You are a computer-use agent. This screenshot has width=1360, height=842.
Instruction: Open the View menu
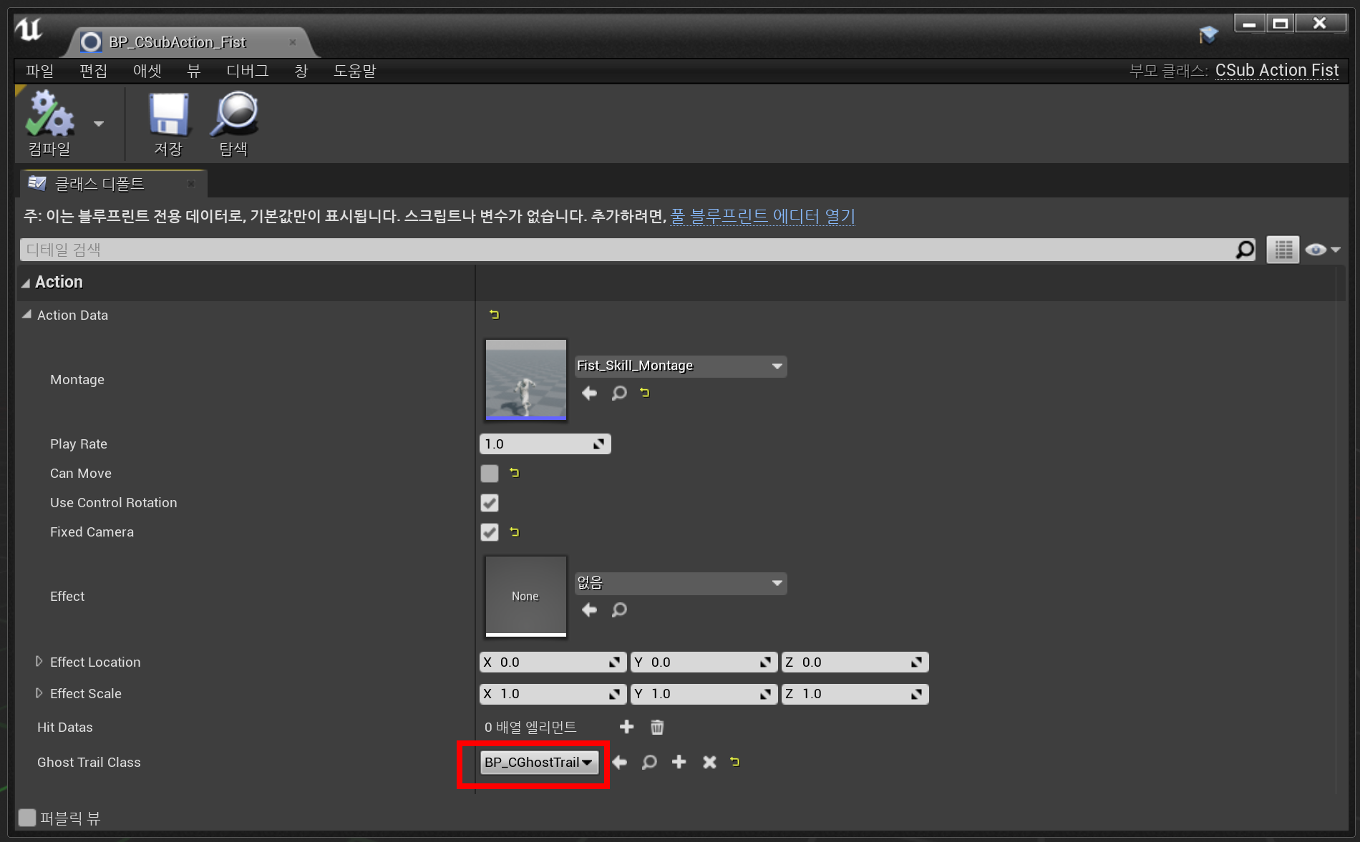[x=193, y=71]
